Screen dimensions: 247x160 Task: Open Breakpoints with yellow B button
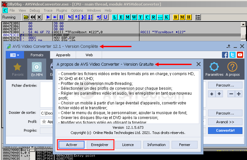[175, 17]
